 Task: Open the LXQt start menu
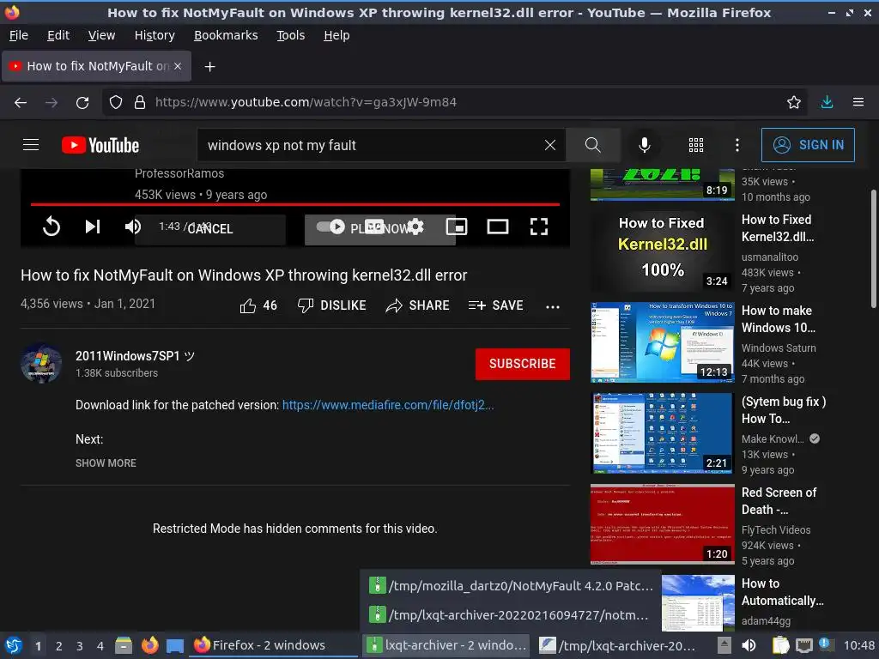[13, 645]
